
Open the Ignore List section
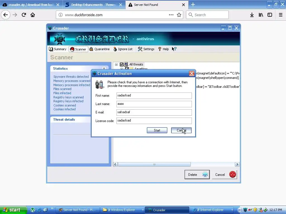pyautogui.click(x=123, y=49)
